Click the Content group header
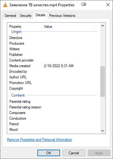The width and height of the screenshot is (113, 159). (18, 95)
